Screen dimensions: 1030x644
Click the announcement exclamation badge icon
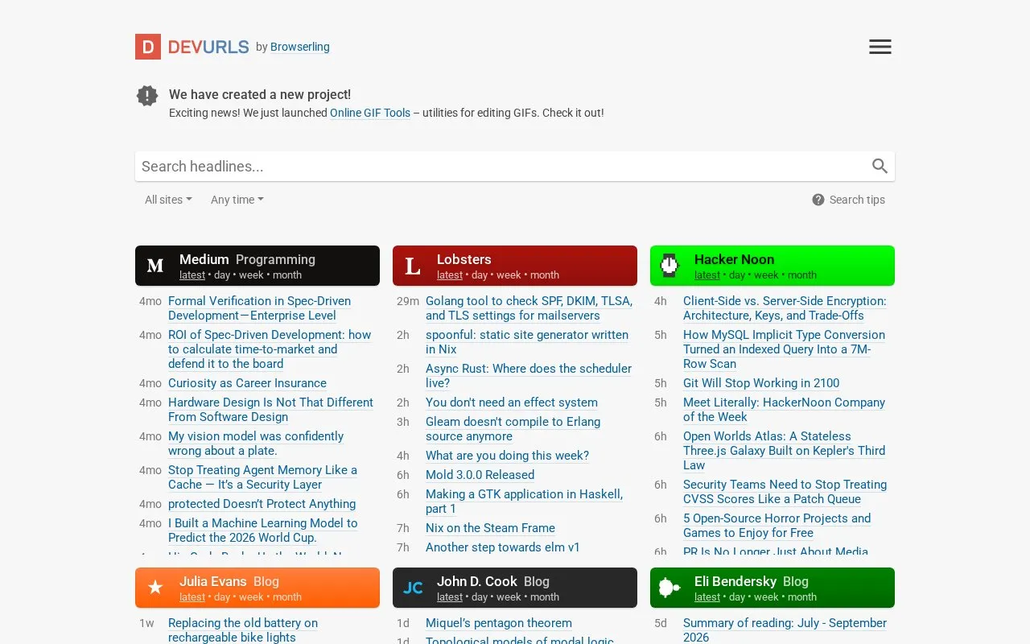147,96
